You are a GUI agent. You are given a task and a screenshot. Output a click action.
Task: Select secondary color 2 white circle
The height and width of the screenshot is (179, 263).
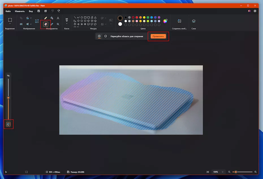click(120, 24)
